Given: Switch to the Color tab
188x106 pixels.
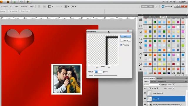Looking at the screenshot, I should pyautogui.click(x=147, y=17).
